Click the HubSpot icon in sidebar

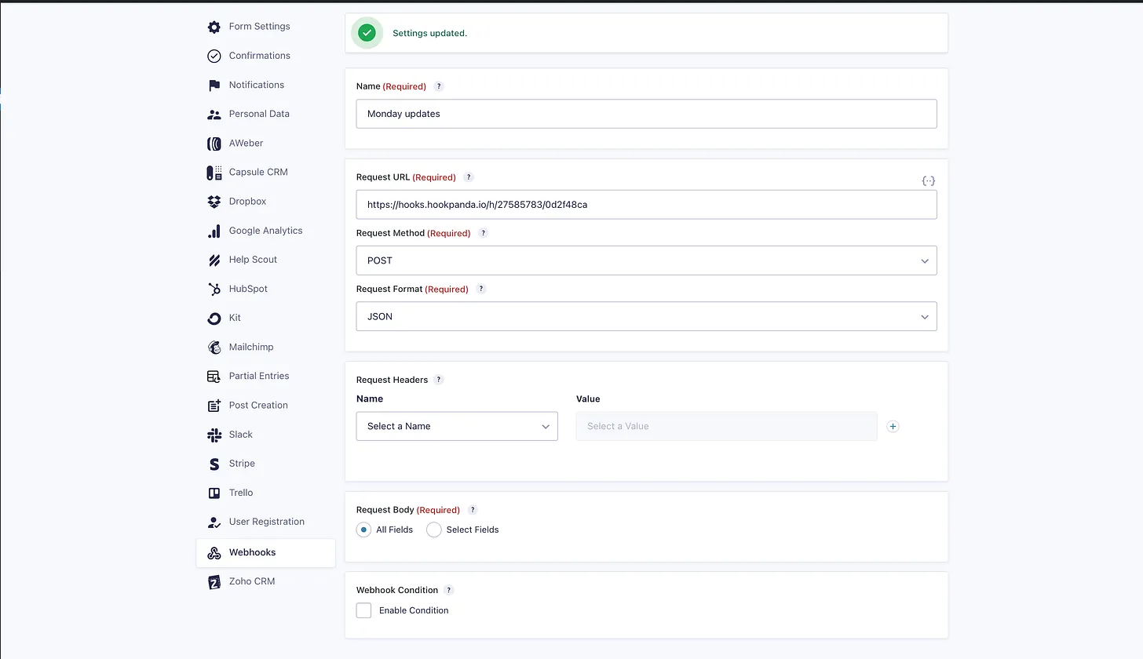[x=214, y=289]
